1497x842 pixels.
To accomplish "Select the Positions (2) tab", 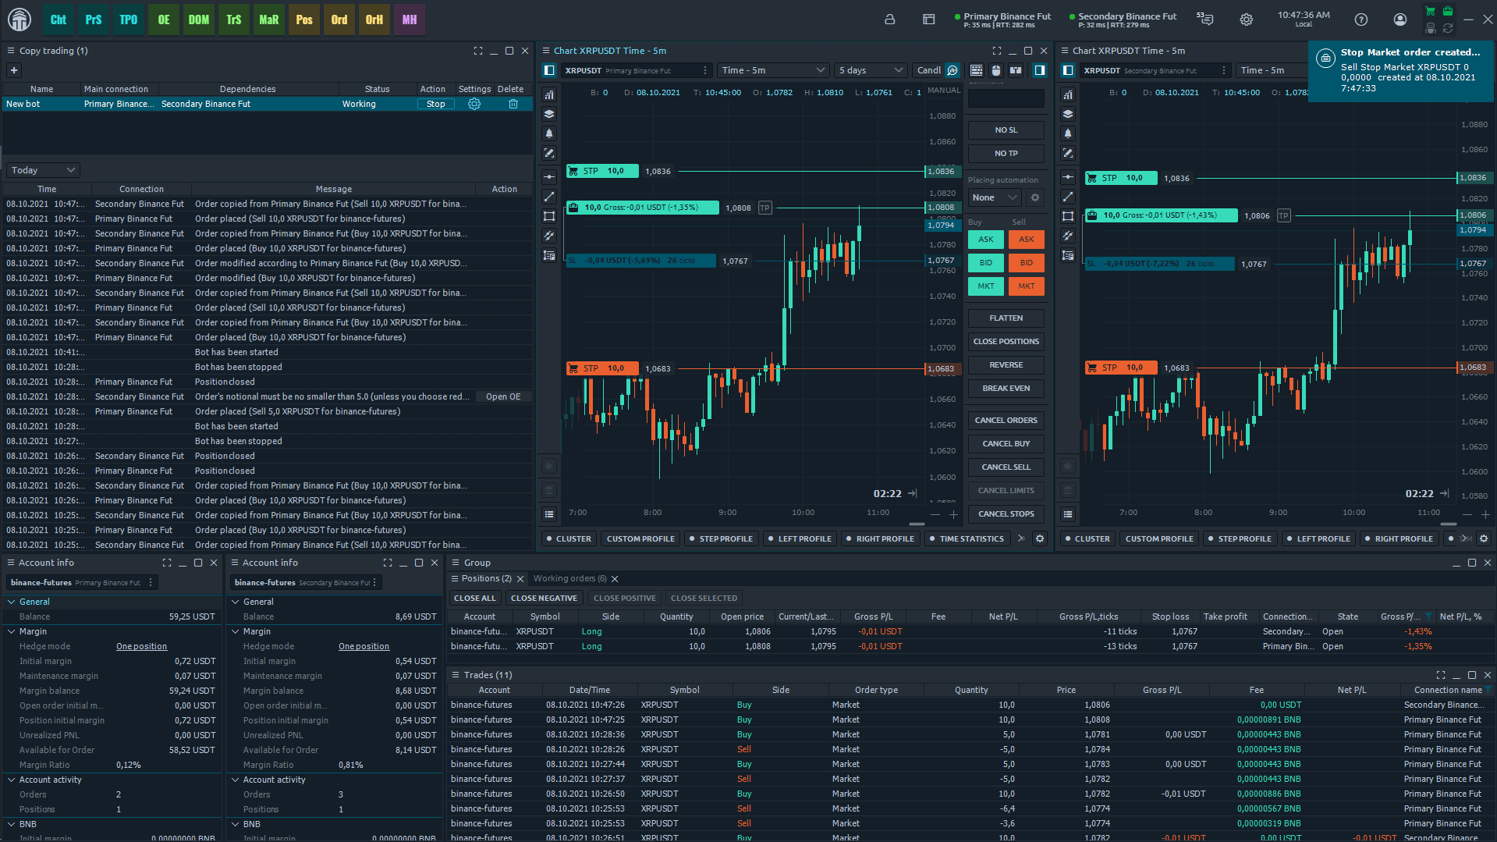I will coord(486,578).
